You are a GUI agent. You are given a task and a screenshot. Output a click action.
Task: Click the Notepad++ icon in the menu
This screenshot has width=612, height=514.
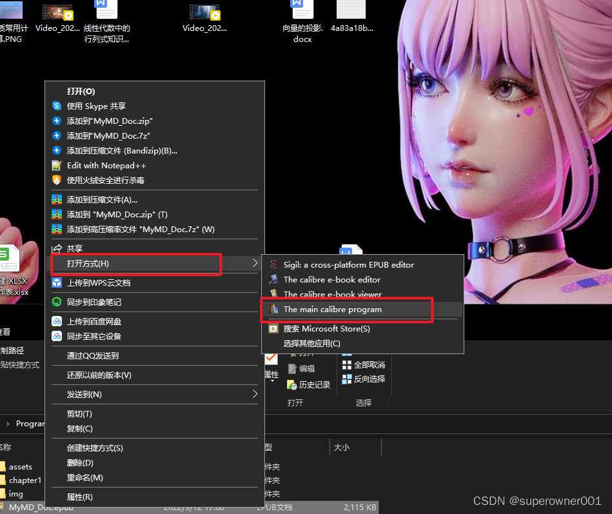point(57,166)
